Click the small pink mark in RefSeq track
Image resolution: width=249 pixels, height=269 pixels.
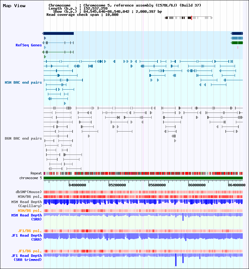coord(238,47)
